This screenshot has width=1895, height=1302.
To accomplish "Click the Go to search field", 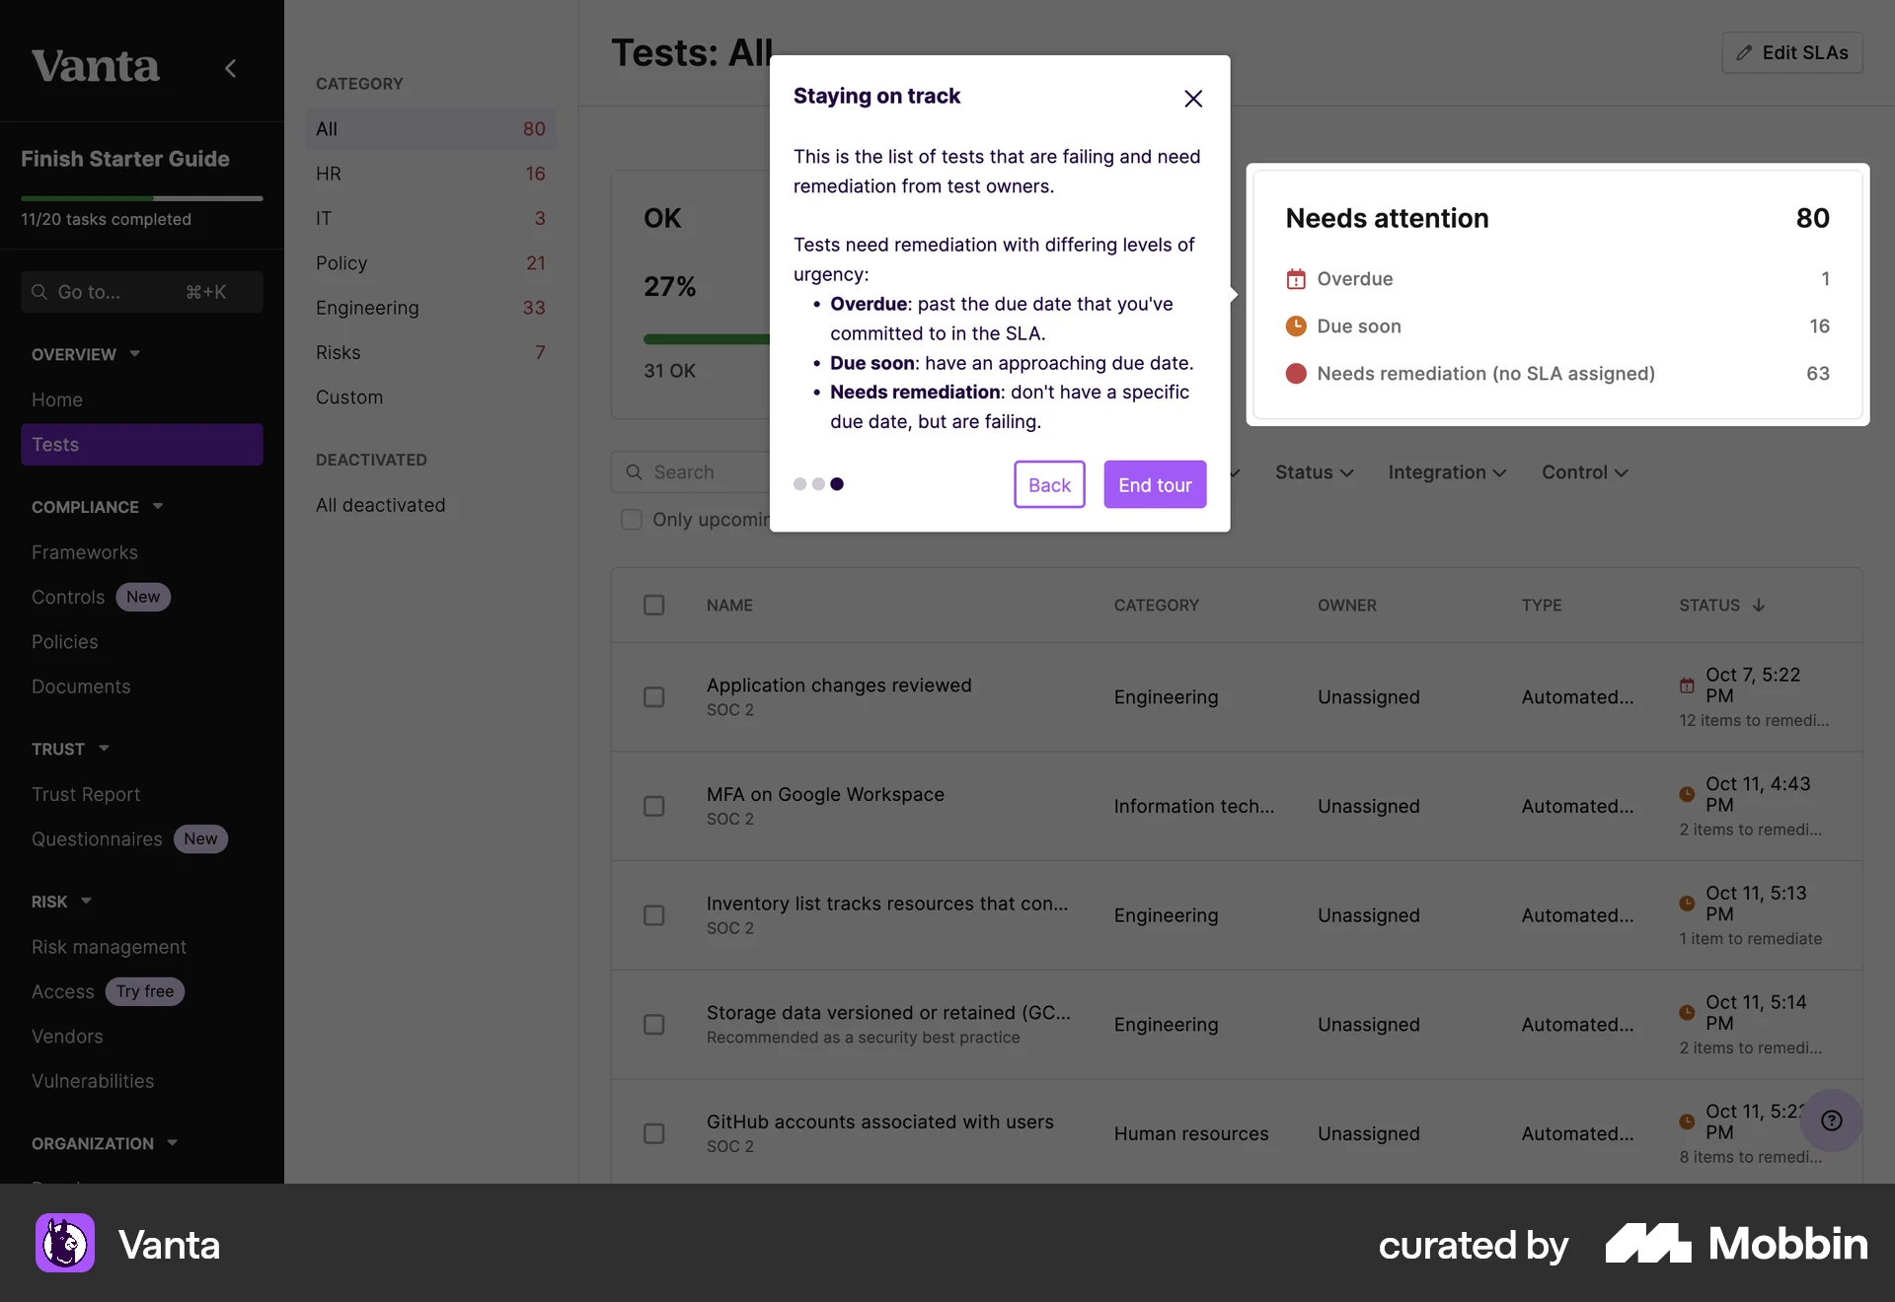I will [x=141, y=292].
